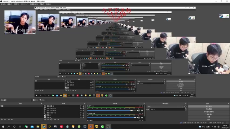The width and height of the screenshot is (230, 129).
Task: Click the 设置 settings button
Action: 209,117
